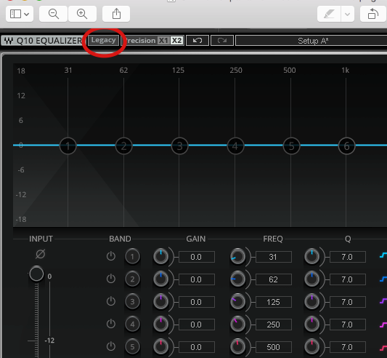Viewport: 387px width, 358px height.
Task: Click band 3 filter type shape icon
Action: click(383, 301)
